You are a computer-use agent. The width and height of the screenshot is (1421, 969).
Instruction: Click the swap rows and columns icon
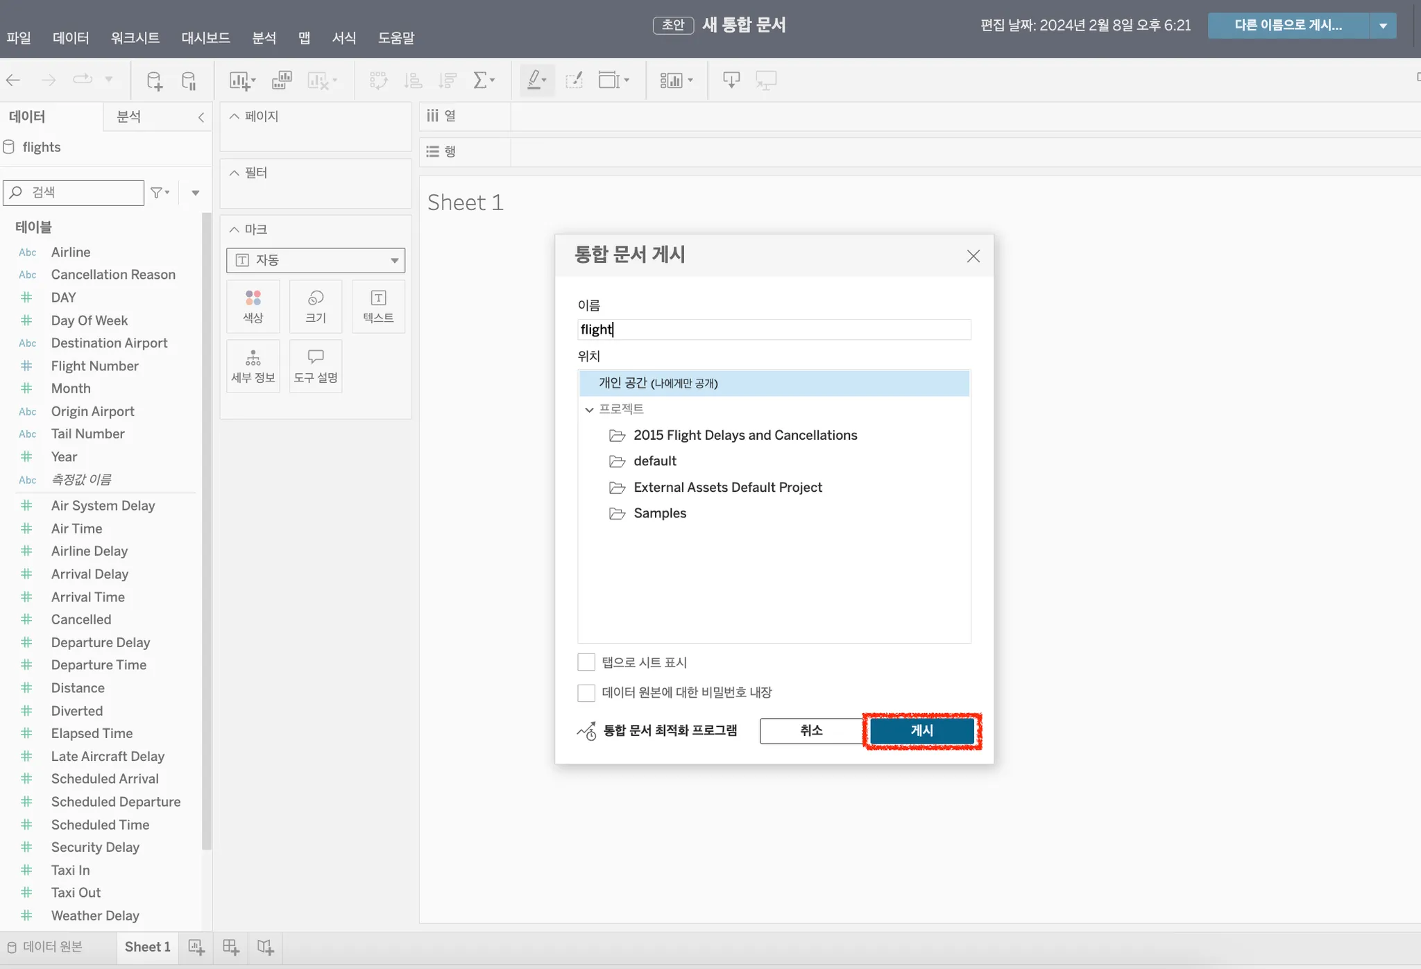point(378,80)
